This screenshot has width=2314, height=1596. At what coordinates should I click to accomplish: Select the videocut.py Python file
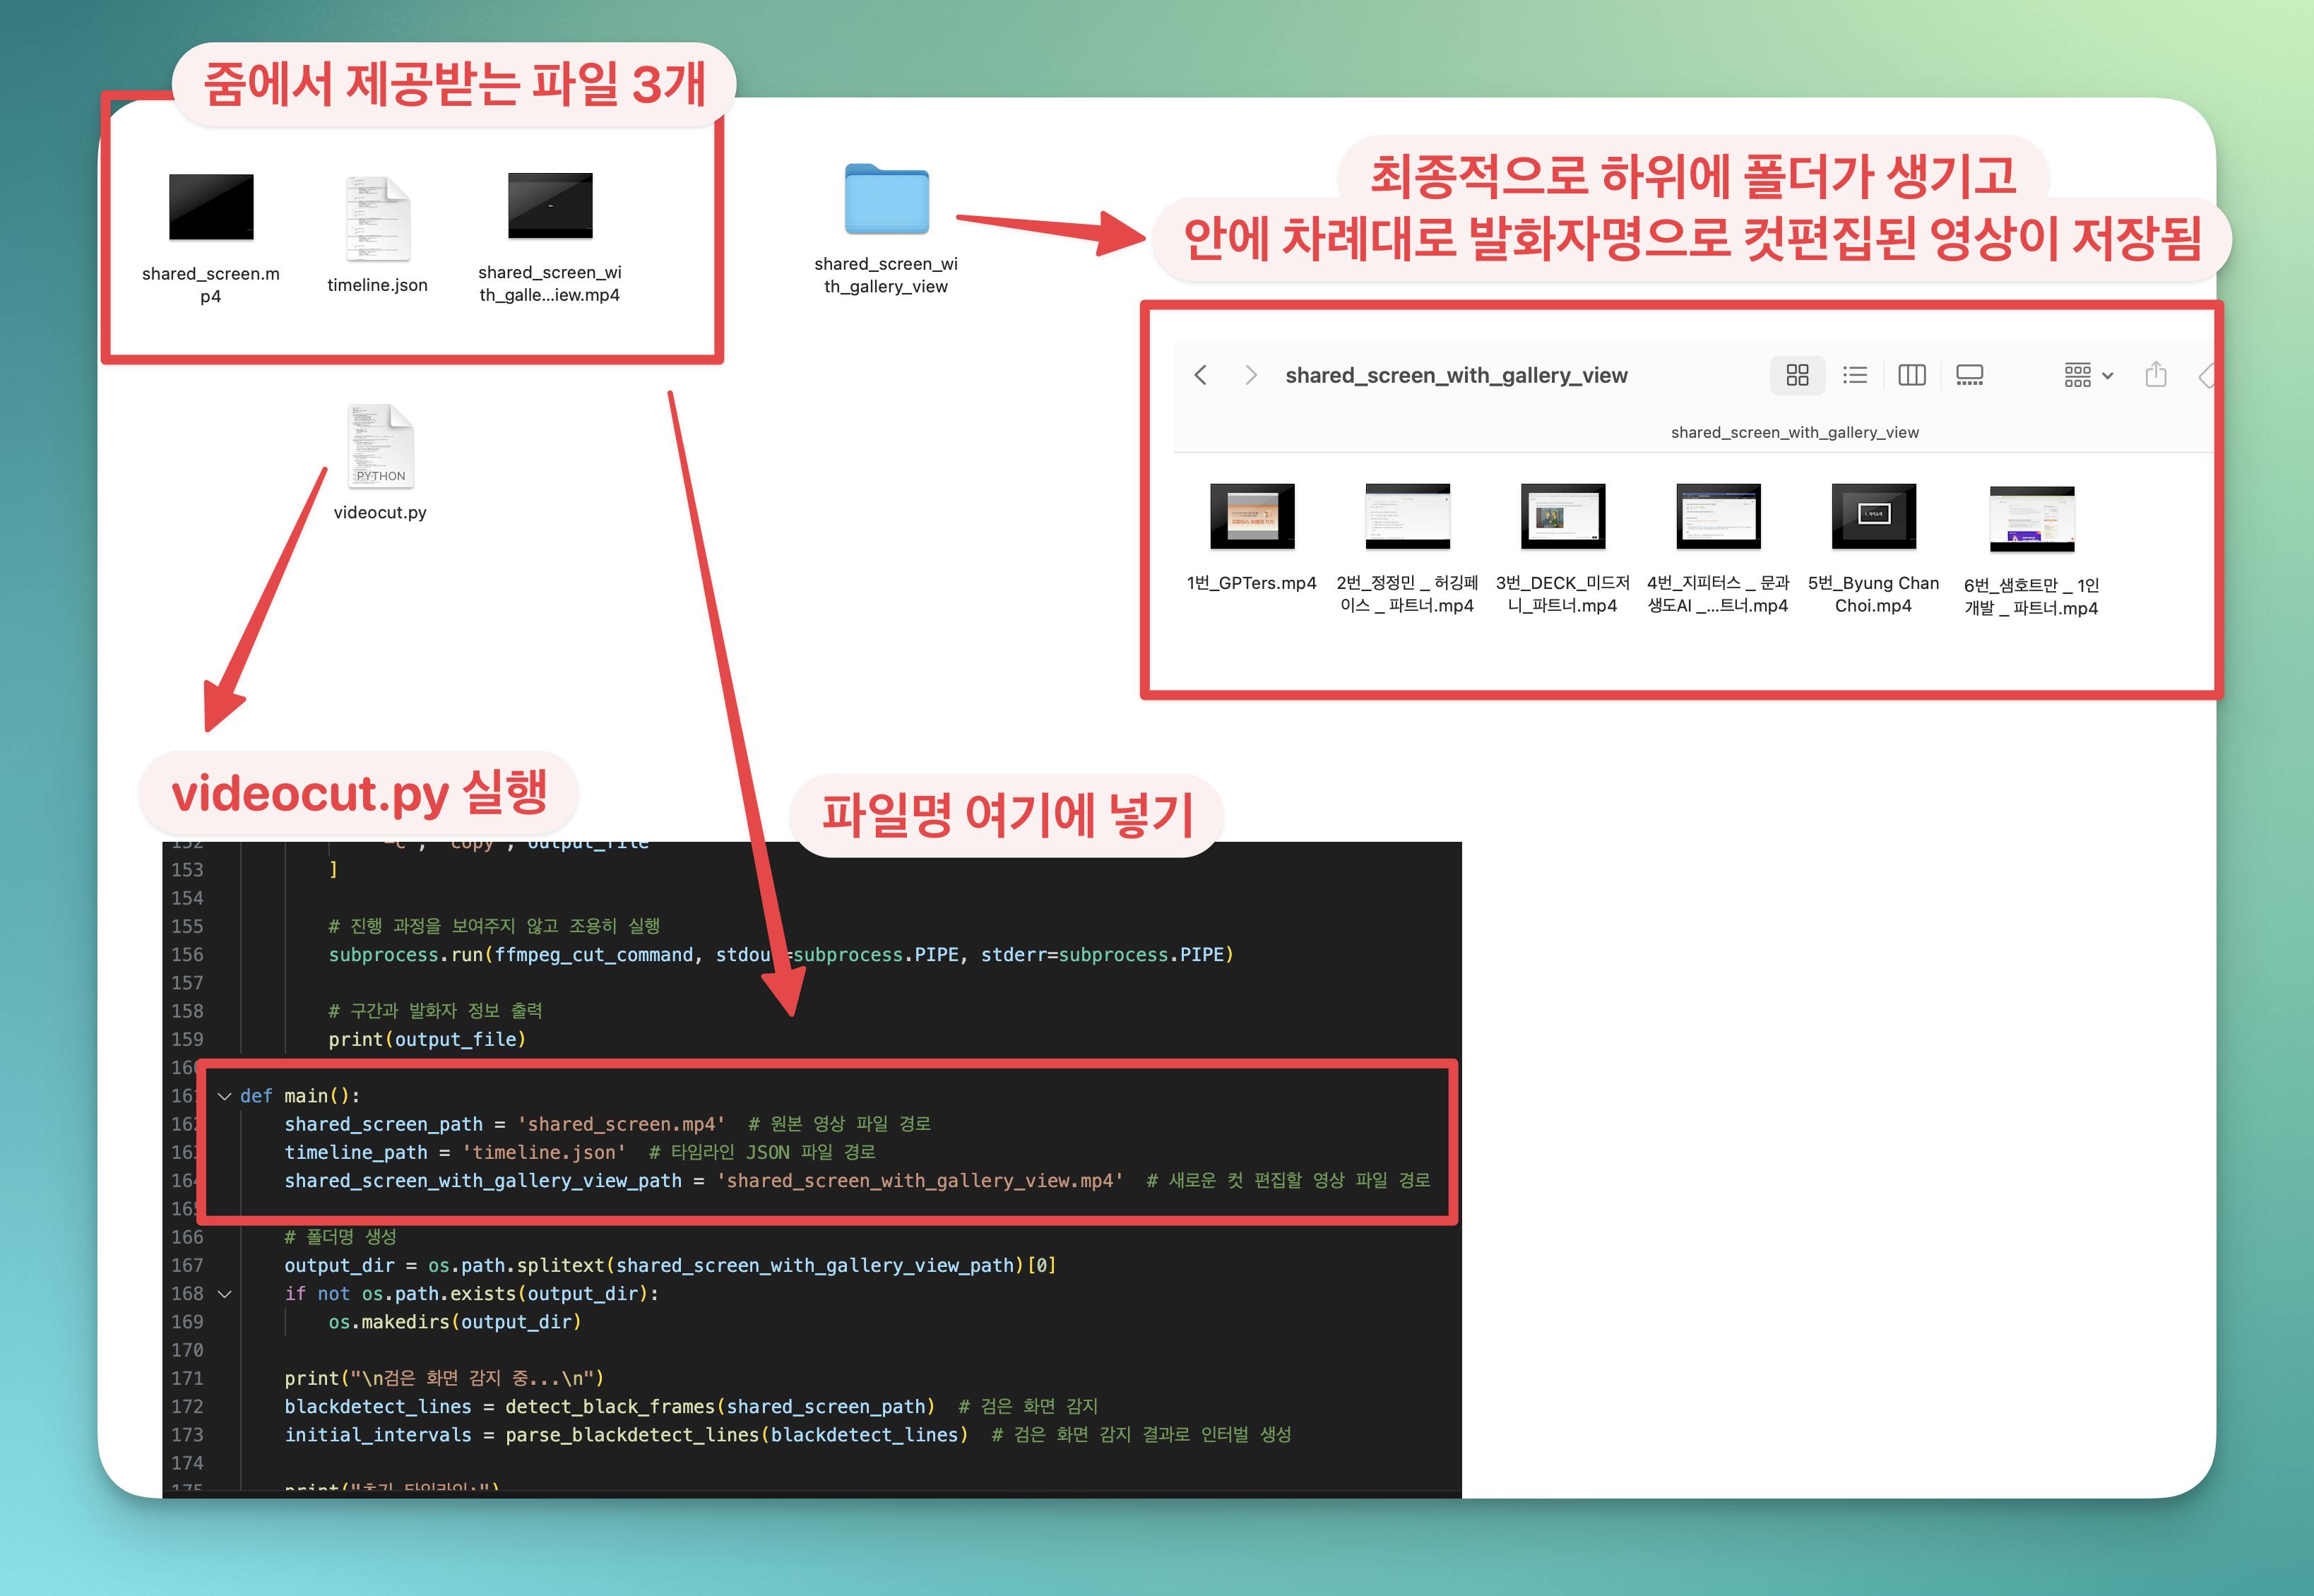click(380, 447)
